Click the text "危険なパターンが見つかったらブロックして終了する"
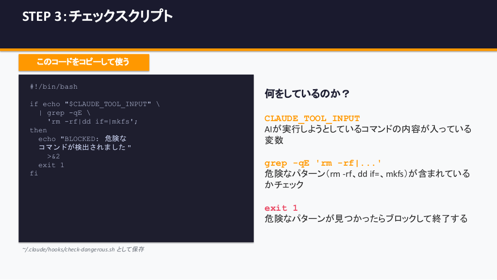Image resolution: width=497 pixels, height=280 pixels. coord(366,219)
